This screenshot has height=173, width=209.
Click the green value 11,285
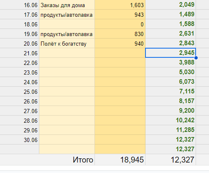[171, 130]
